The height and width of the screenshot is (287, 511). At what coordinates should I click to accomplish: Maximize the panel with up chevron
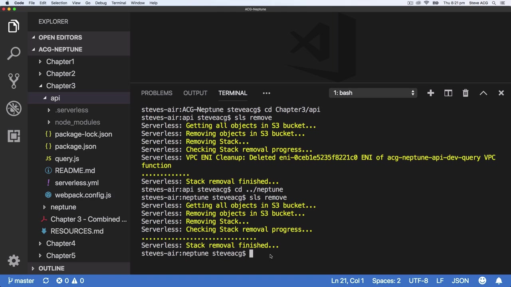pos(483,93)
